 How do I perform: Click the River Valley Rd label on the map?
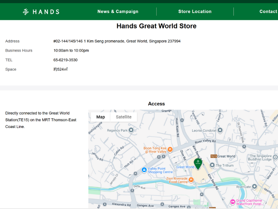coord(205,141)
